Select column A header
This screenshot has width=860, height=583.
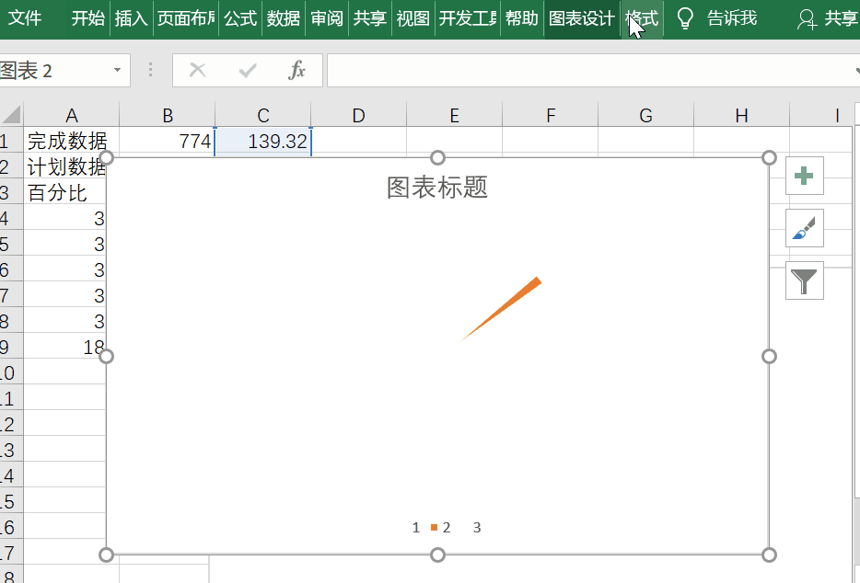point(71,115)
